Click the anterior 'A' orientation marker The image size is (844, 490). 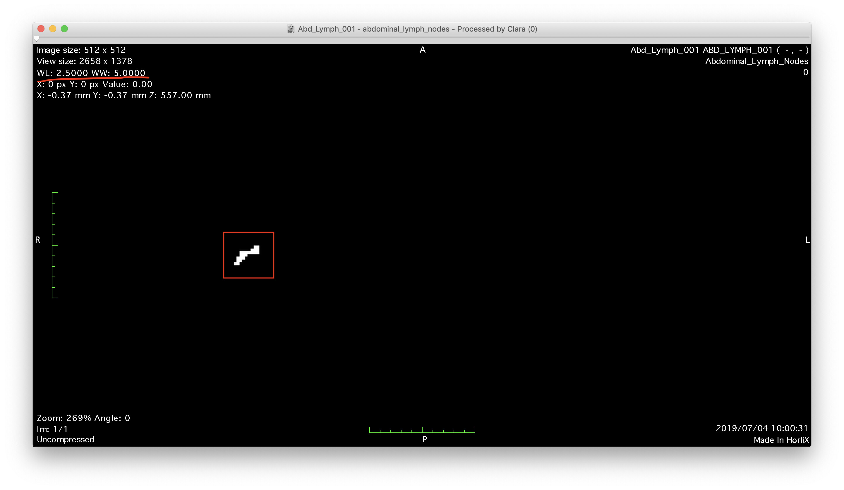coord(423,50)
